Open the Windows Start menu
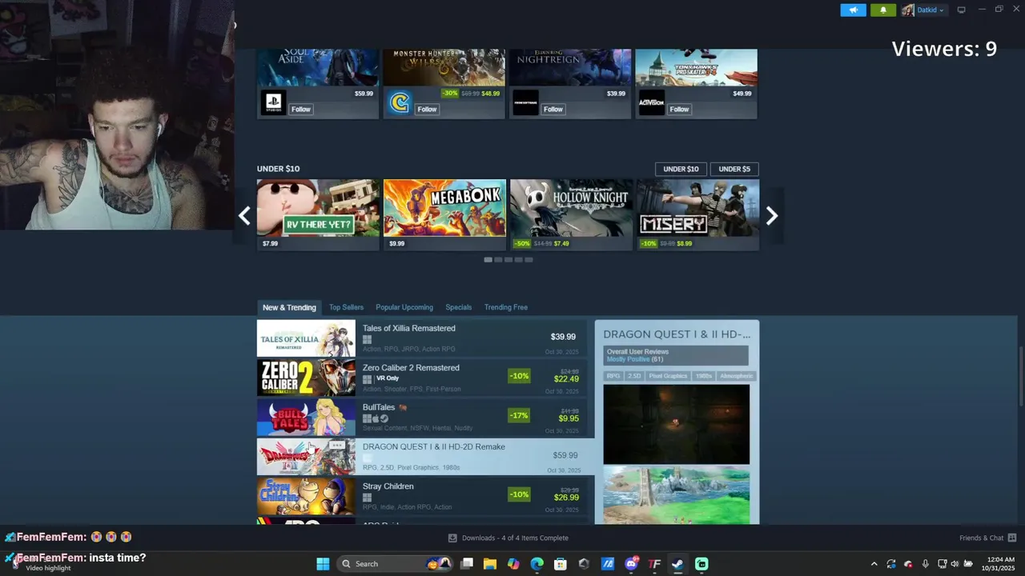Image resolution: width=1025 pixels, height=576 pixels. pos(323,564)
